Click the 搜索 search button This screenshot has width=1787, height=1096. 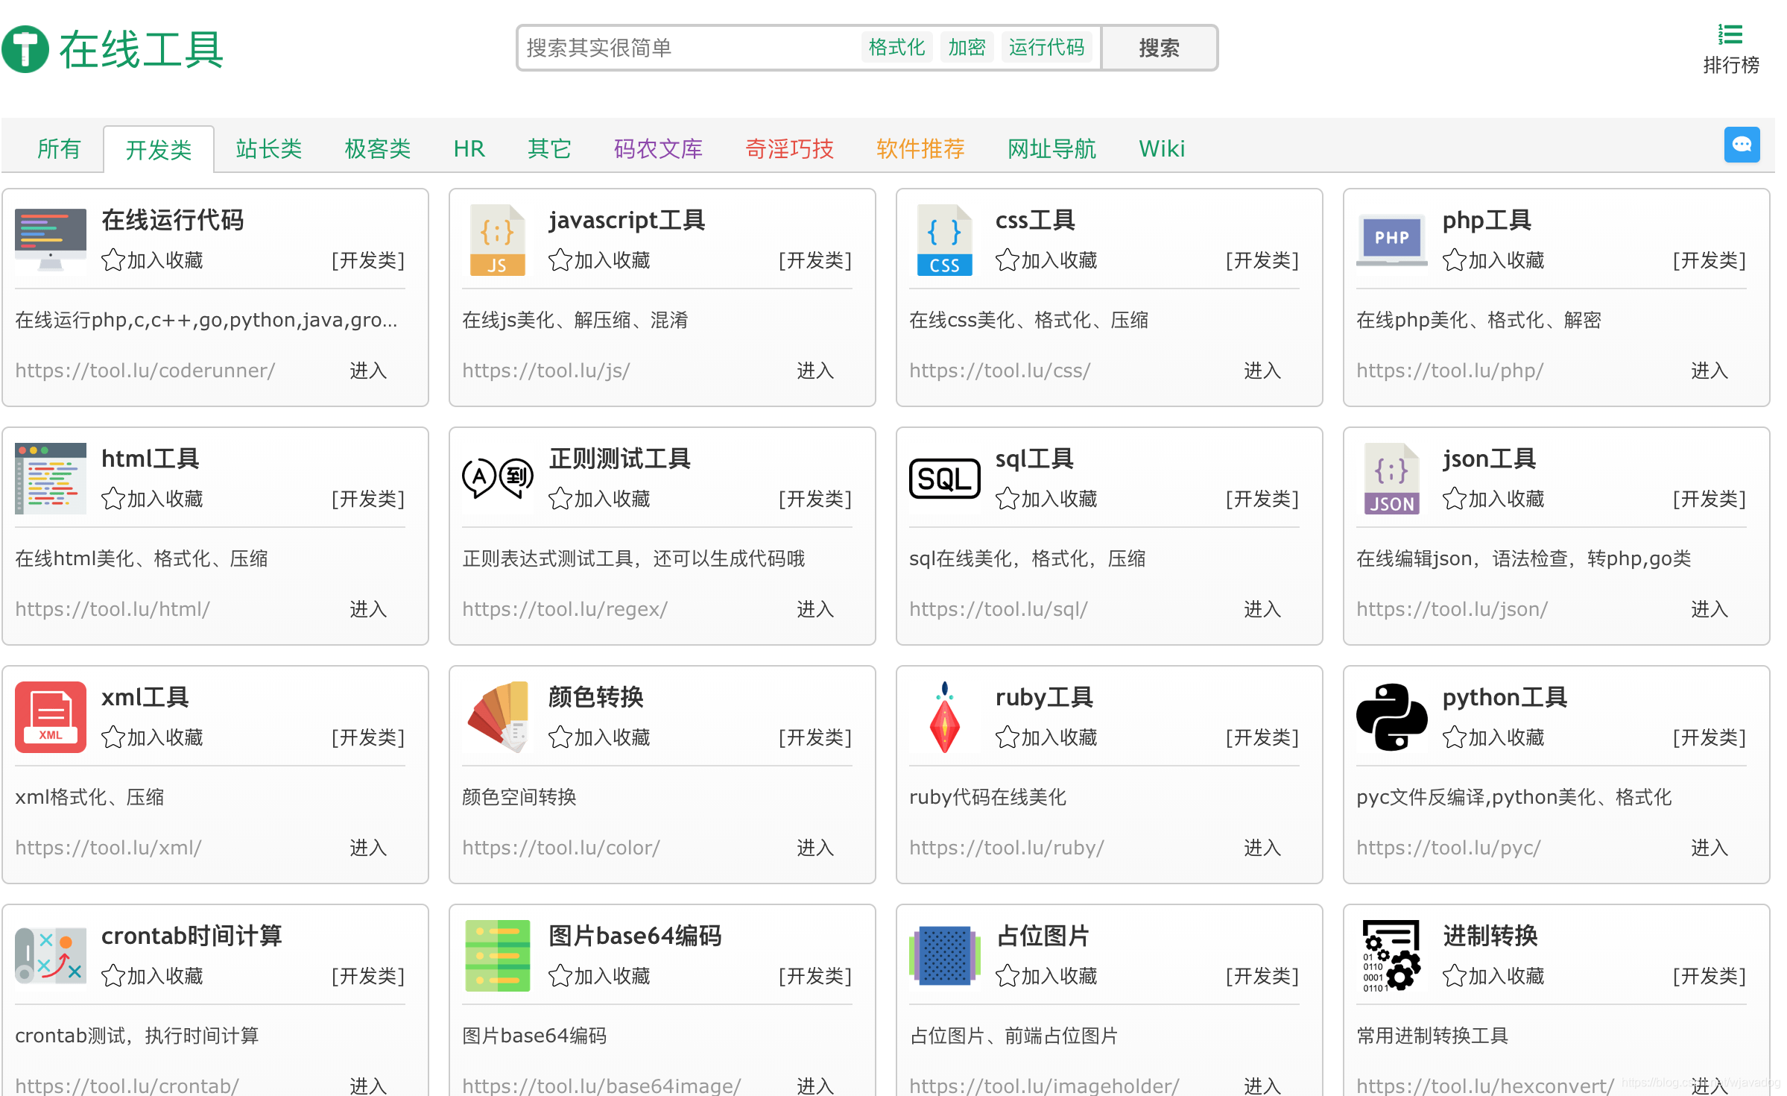point(1160,48)
